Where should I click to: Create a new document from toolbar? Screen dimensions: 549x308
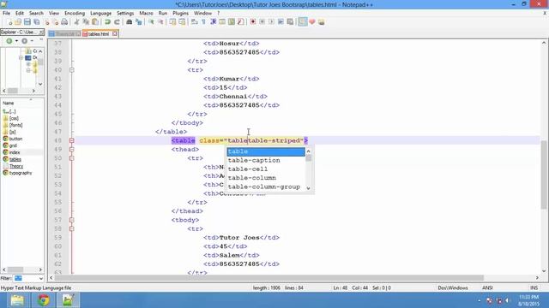point(9,22)
